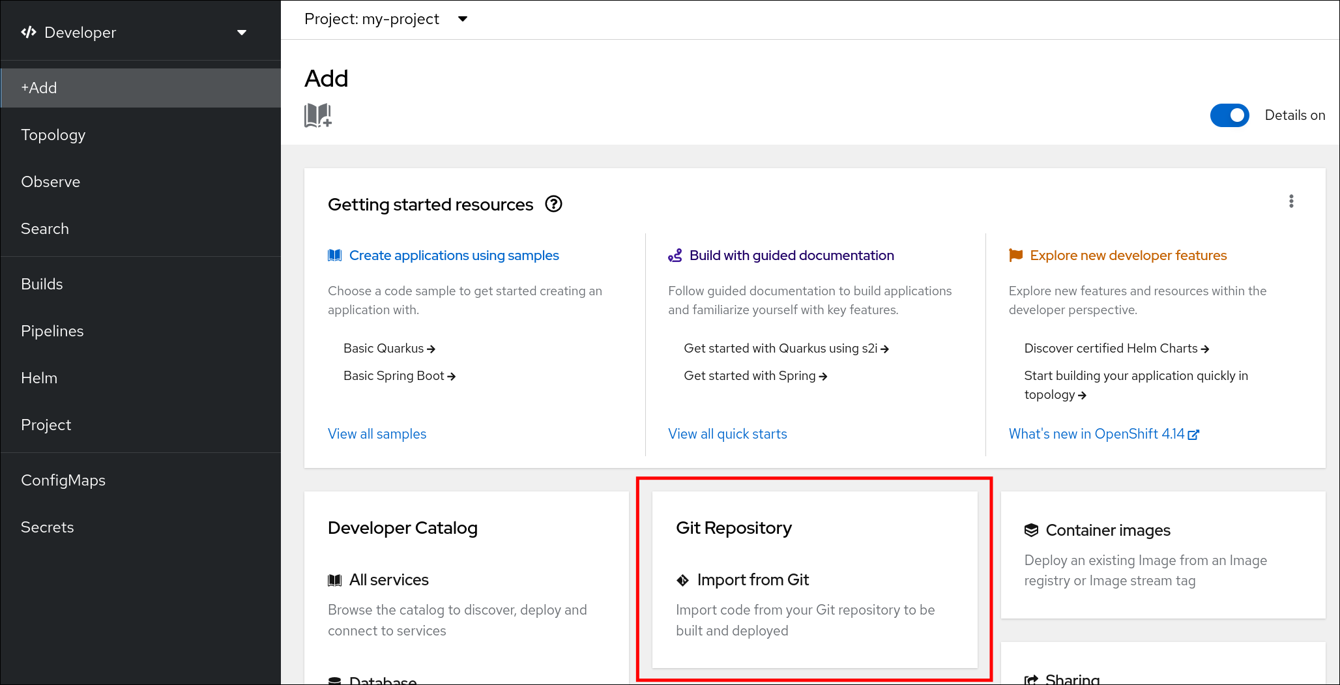Click the All services catalog book icon
Screen dimensions: 1340x685
pos(334,579)
